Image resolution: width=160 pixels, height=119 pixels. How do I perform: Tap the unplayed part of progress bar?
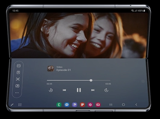101,80
